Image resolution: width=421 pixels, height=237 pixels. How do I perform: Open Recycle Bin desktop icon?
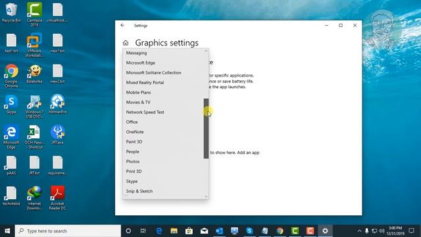pyautogui.click(x=11, y=13)
